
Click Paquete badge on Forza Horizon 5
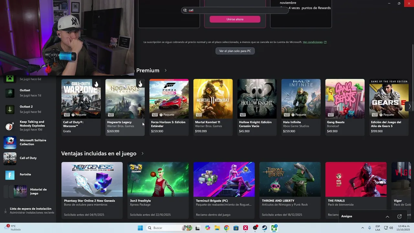coord(167,115)
